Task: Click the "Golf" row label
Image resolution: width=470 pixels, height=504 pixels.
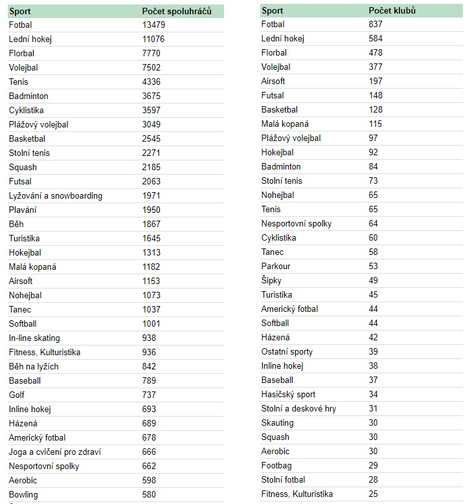Action: coord(17,395)
